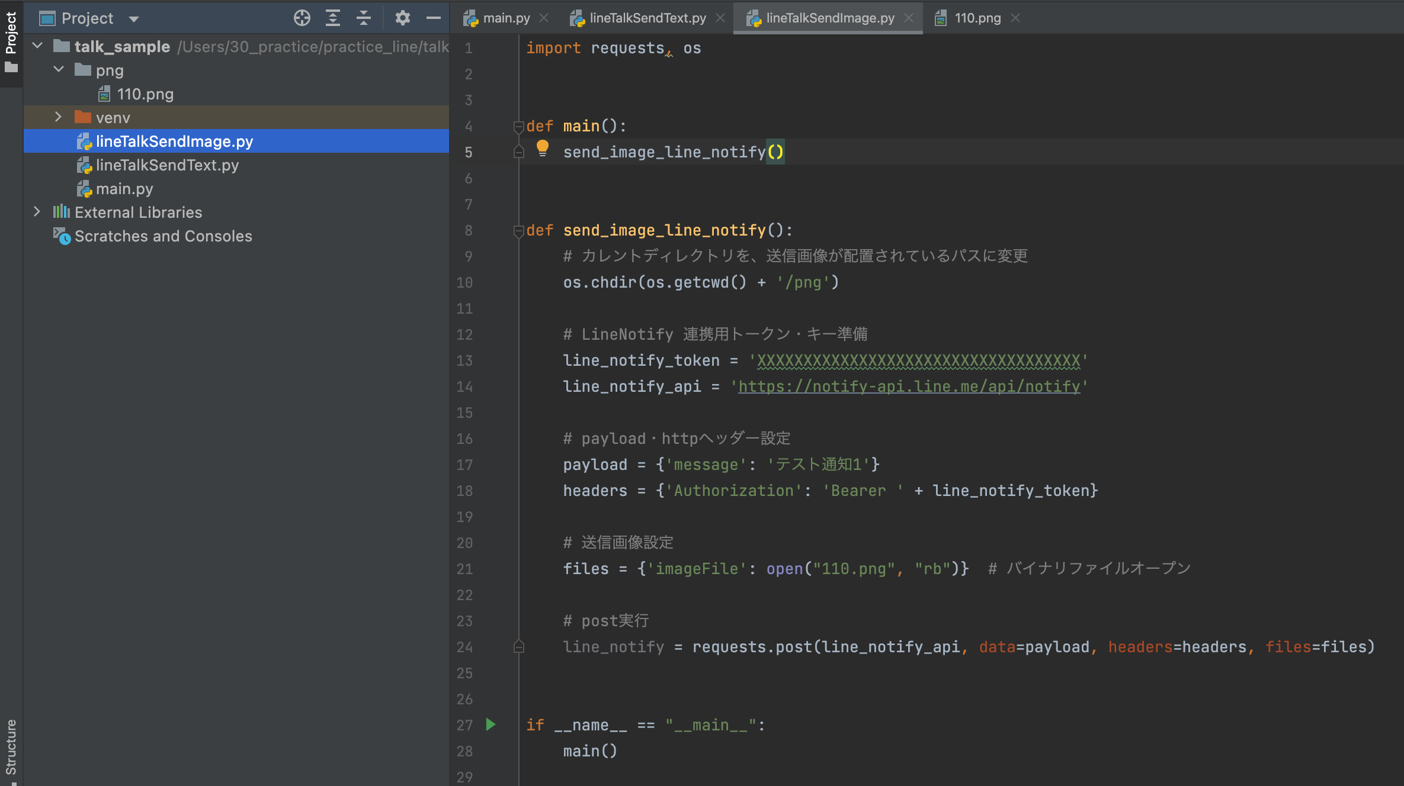
Task: Open the Project view dropdown arrow
Action: 134,19
